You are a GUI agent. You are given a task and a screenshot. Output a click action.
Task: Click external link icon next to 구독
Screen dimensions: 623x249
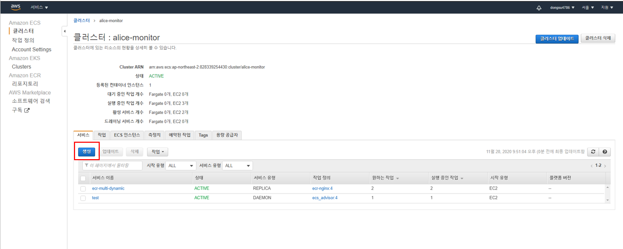tap(27, 110)
